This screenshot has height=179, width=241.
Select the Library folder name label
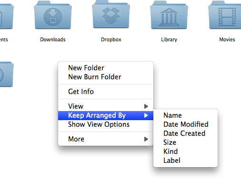(169, 39)
